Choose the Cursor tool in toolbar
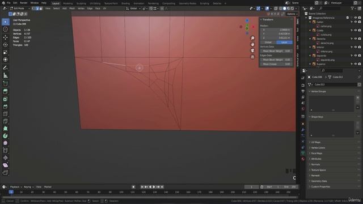 5,29
